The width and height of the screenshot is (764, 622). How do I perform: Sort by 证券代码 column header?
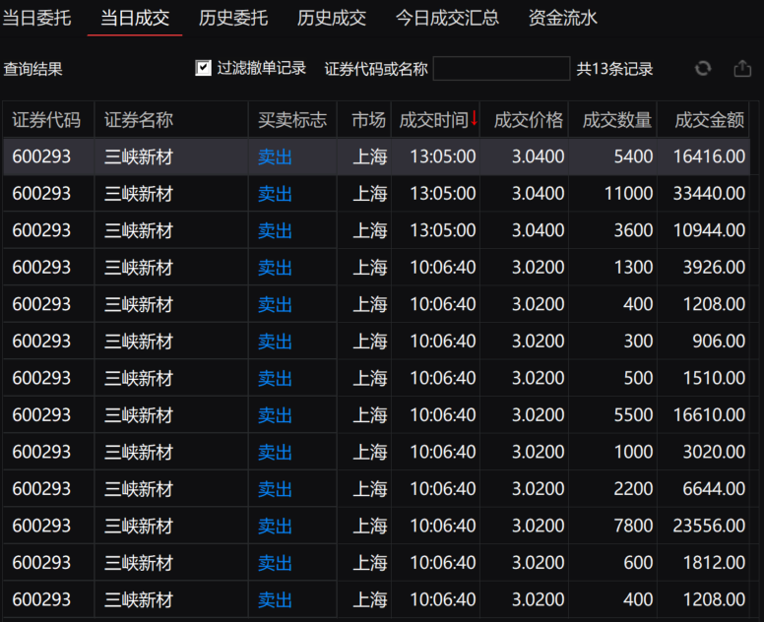coord(48,120)
